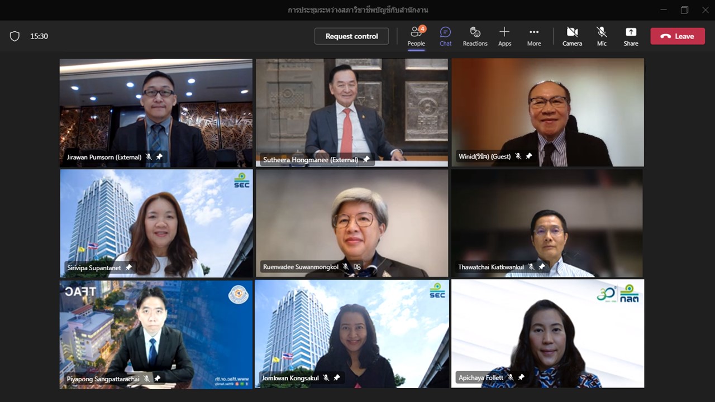Image resolution: width=715 pixels, height=402 pixels.
Task: Click pin icon on Jirawan Pumsorn tile
Action: [x=159, y=157]
